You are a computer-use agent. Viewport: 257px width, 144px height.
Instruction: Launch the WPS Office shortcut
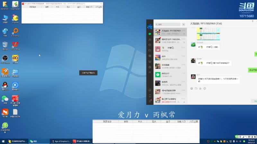(15, 46)
